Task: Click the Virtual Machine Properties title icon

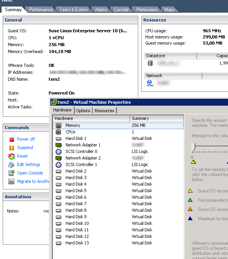Action: click(x=54, y=102)
